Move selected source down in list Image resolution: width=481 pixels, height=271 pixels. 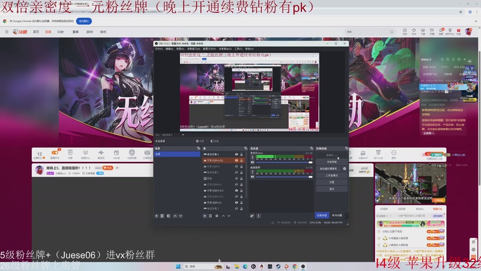[229, 216]
